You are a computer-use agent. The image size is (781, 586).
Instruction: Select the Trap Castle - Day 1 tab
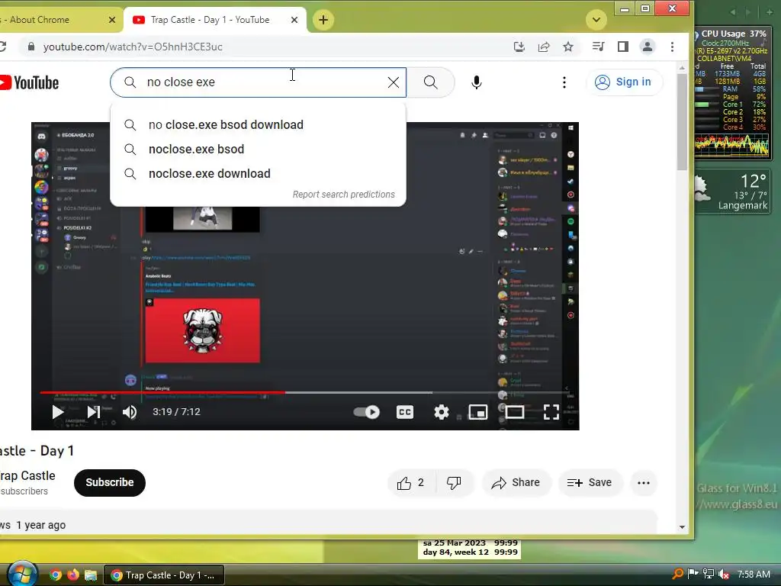point(215,20)
